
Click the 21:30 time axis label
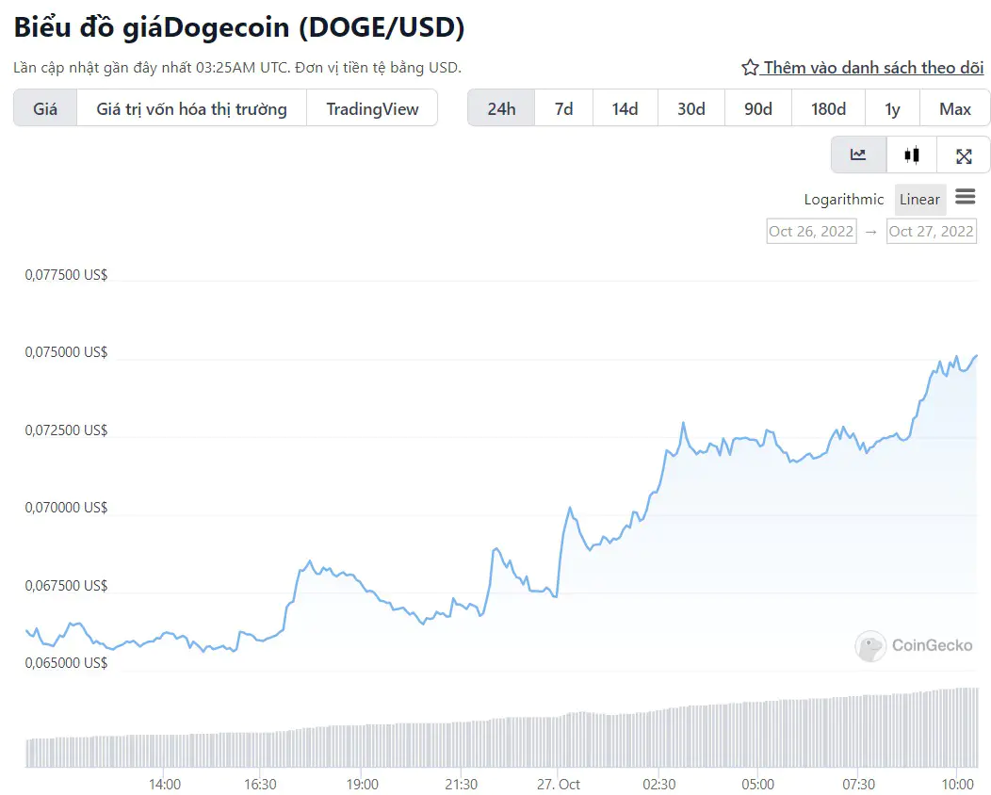pyautogui.click(x=461, y=785)
